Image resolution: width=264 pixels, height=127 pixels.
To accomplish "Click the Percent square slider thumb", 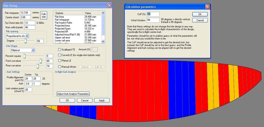I will coord(24,56).
